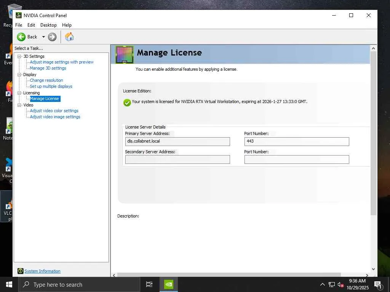Click the Licensing category label
This screenshot has width=390, height=292.
31,93
